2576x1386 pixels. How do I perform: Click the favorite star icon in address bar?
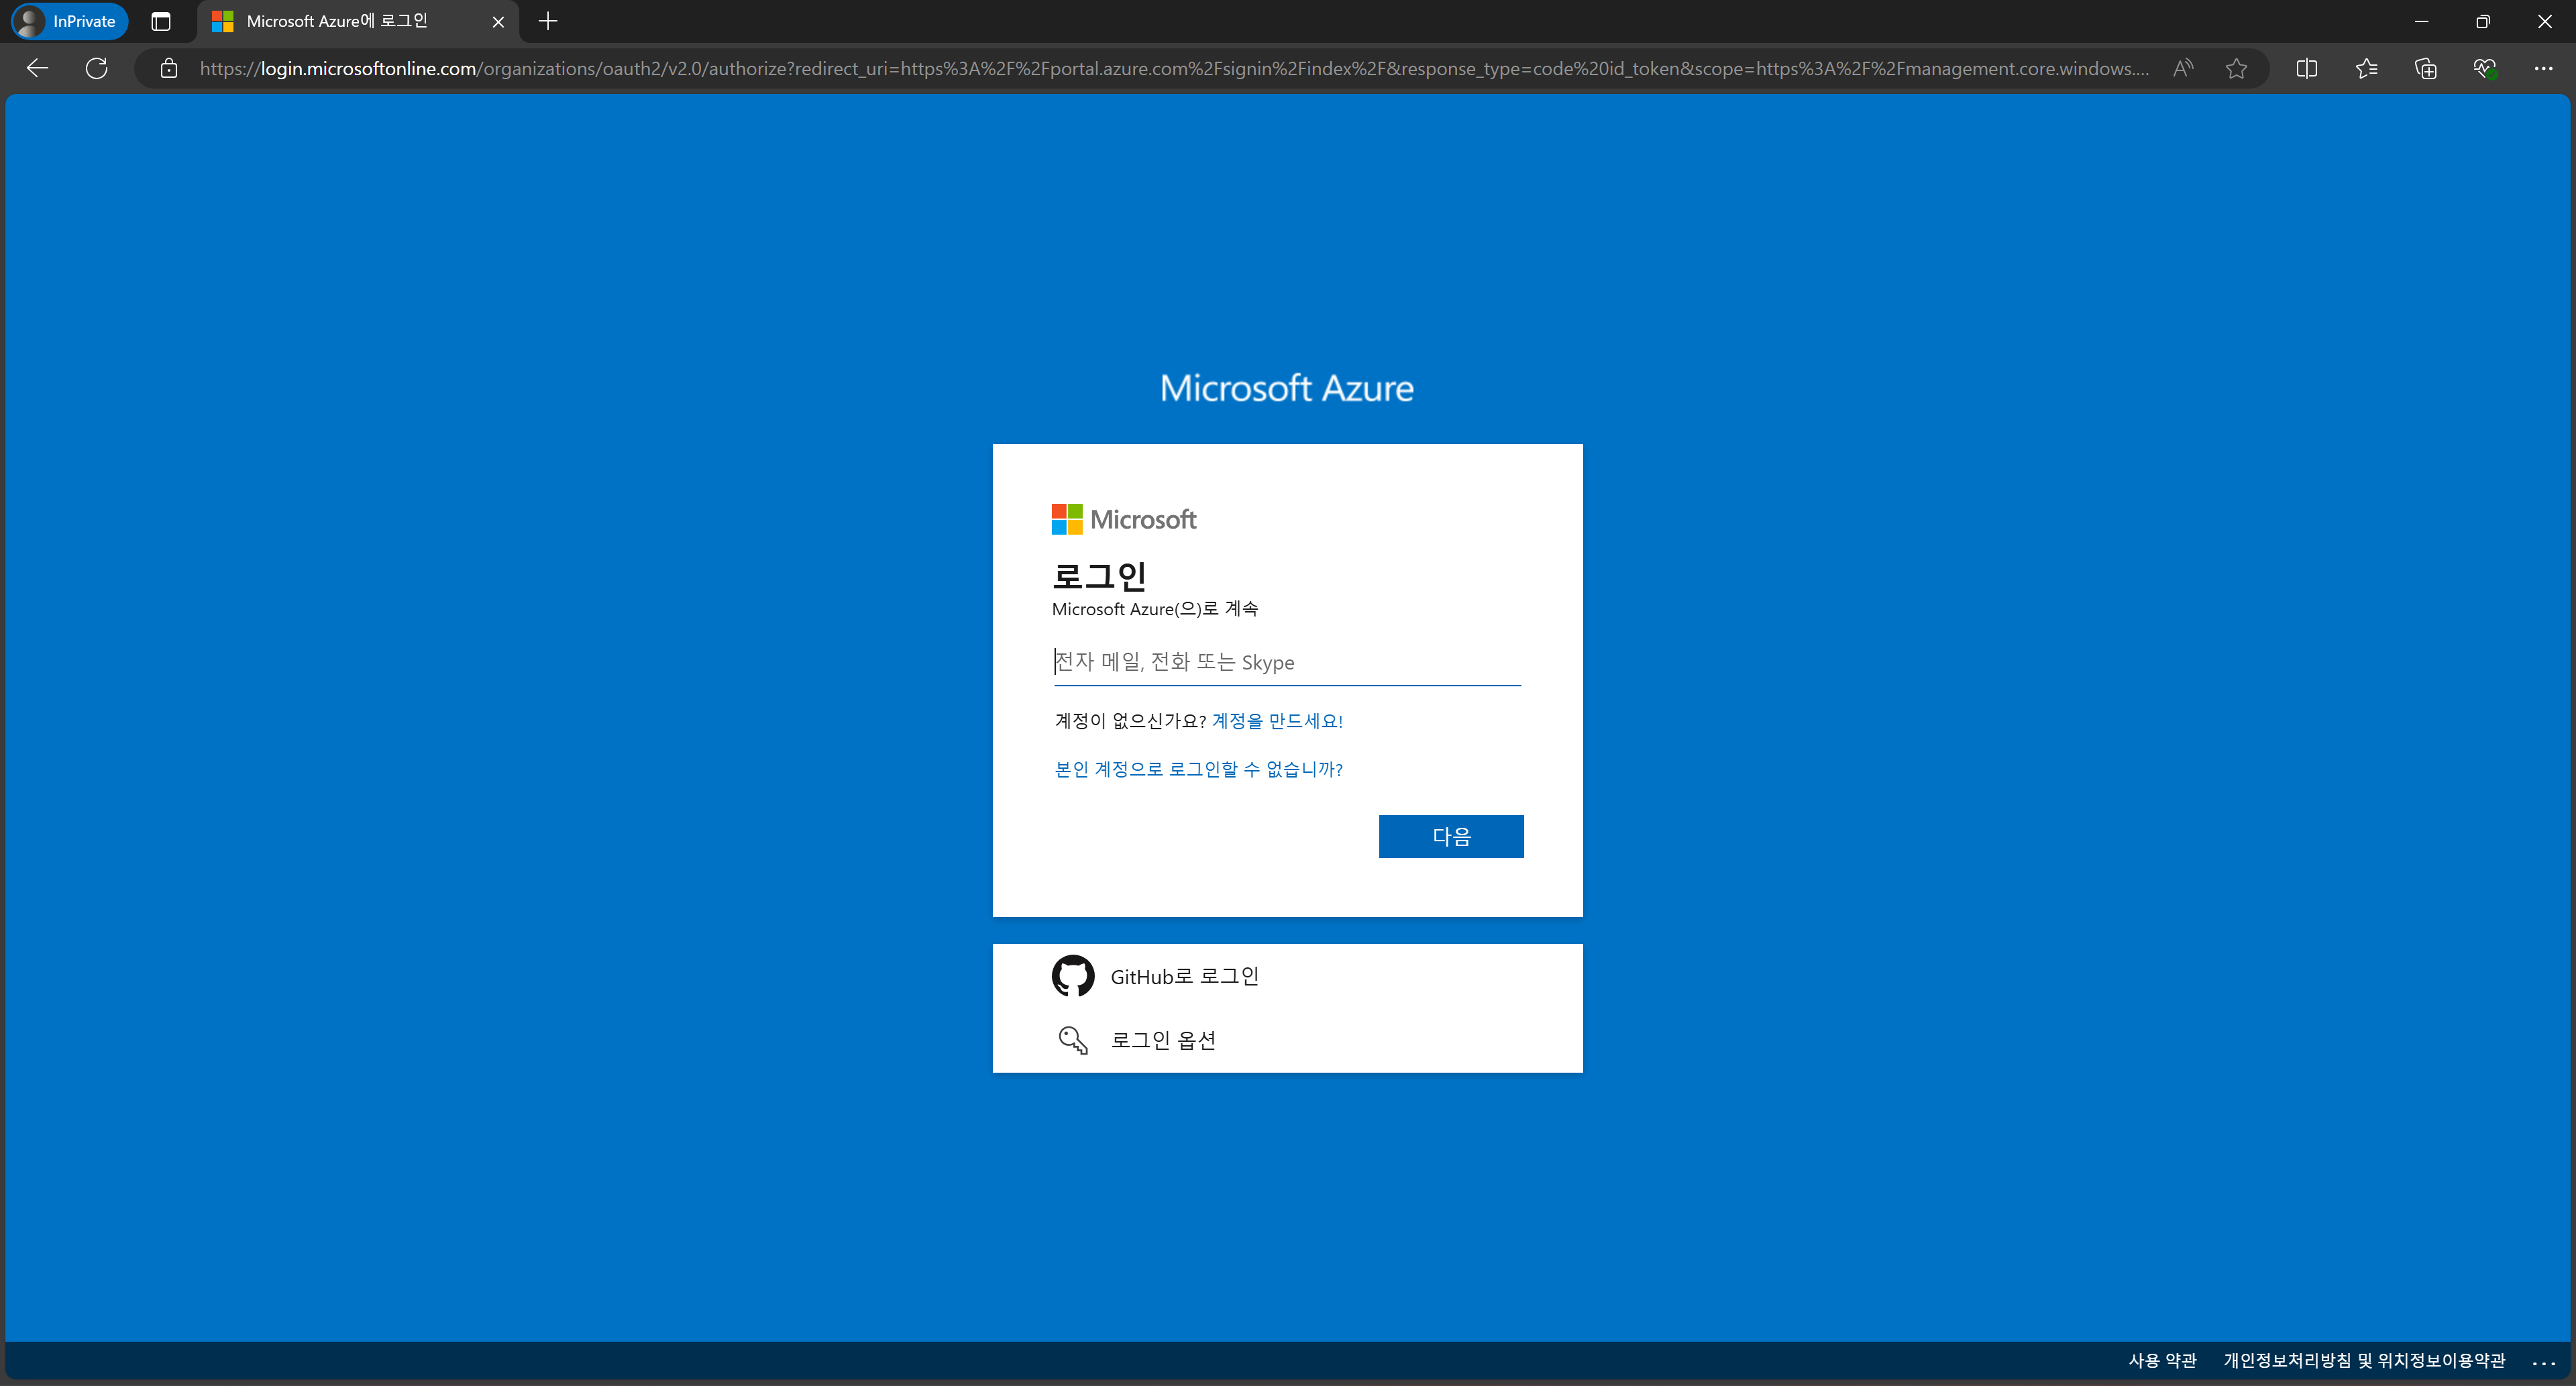[2236, 68]
